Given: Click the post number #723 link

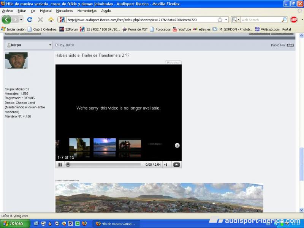Looking at the screenshot, I should pyautogui.click(x=290, y=45).
